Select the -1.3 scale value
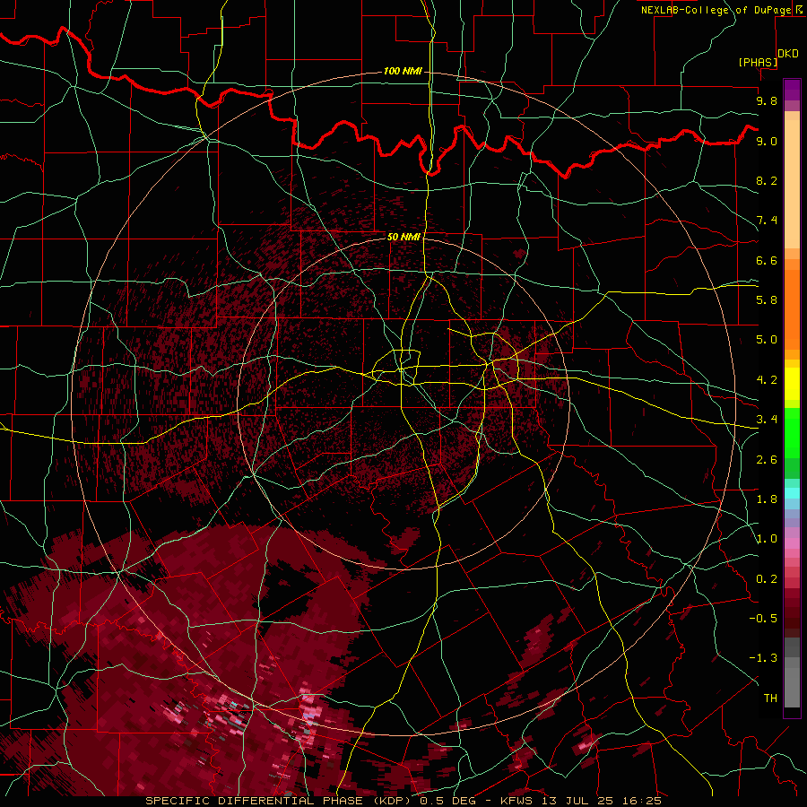Image resolution: width=807 pixels, height=807 pixels. (763, 658)
